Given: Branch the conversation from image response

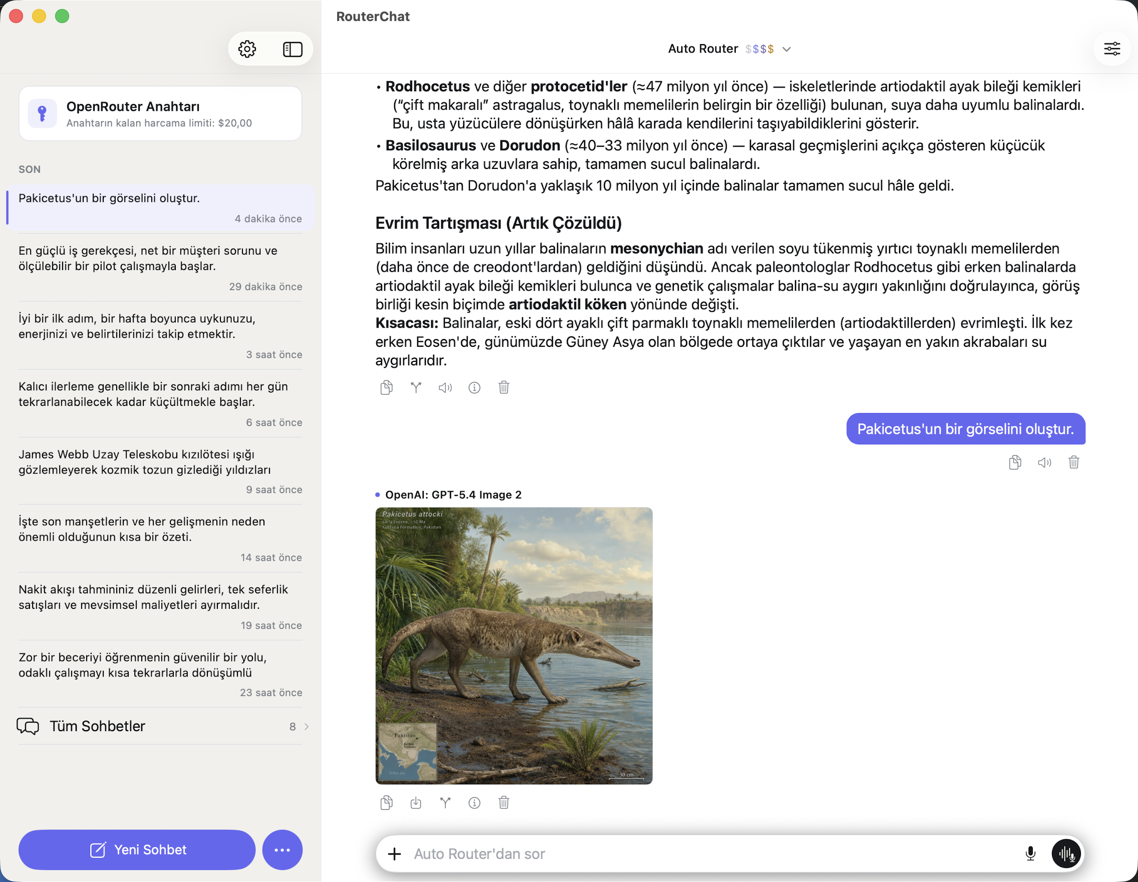Looking at the screenshot, I should click(445, 803).
